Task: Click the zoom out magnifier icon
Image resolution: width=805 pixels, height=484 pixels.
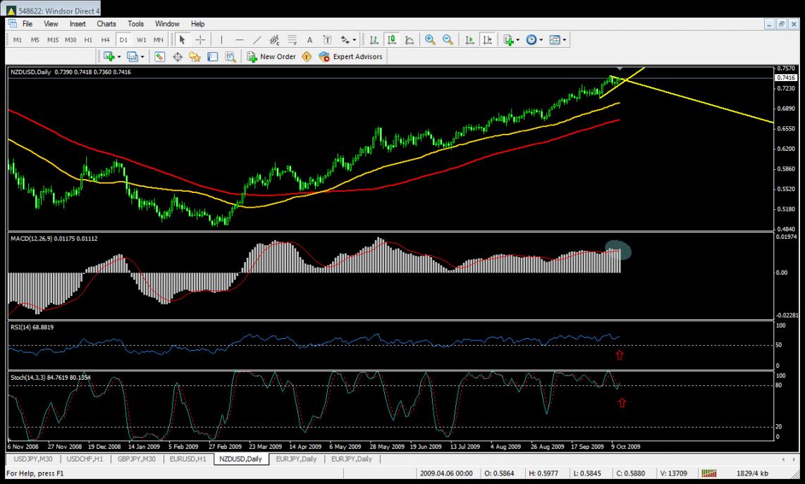Action: coord(447,40)
